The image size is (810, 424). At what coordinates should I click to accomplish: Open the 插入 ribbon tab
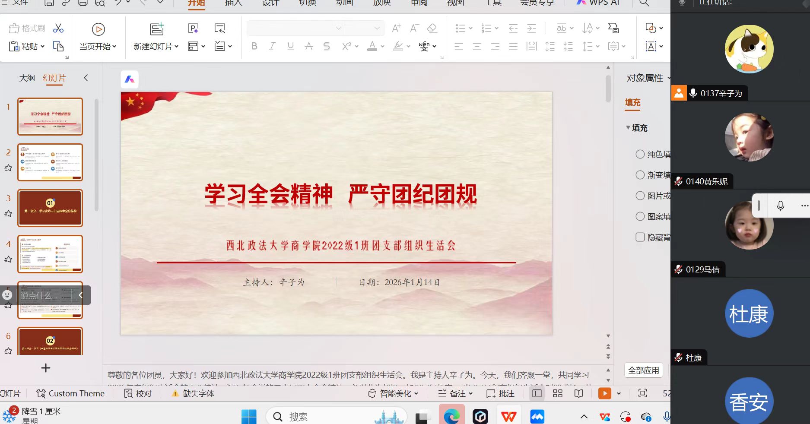pyautogui.click(x=233, y=3)
